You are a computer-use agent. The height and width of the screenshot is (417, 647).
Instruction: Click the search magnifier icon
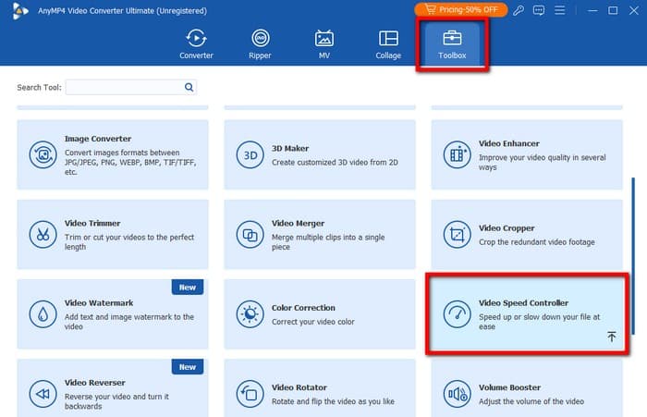point(189,87)
